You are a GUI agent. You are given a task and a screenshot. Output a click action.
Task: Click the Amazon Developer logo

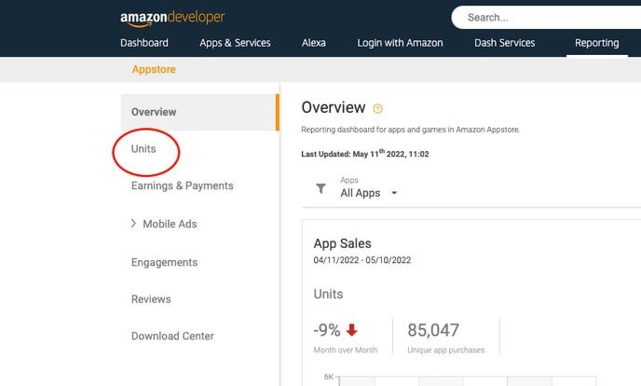click(x=172, y=18)
